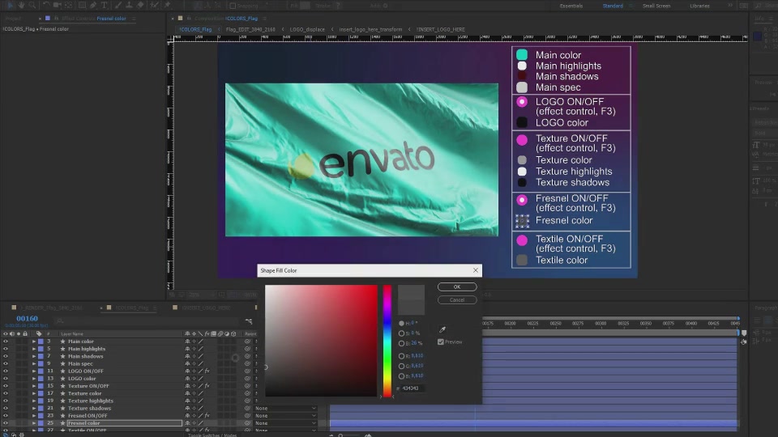Viewport: 778px width, 437px height.
Task: Click the hex color input field
Action: 412,388
